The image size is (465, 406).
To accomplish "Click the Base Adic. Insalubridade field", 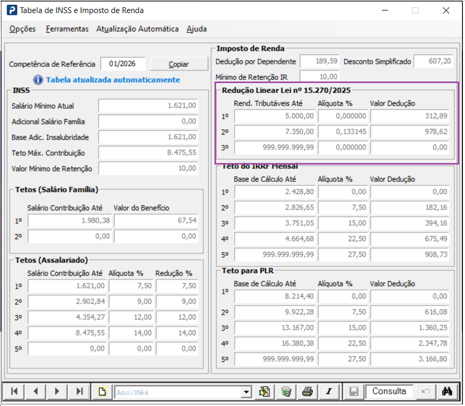I will tap(149, 137).
